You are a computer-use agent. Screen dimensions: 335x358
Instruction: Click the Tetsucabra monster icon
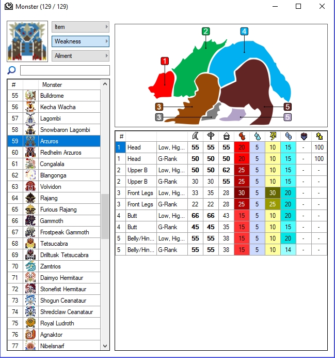point(30,243)
